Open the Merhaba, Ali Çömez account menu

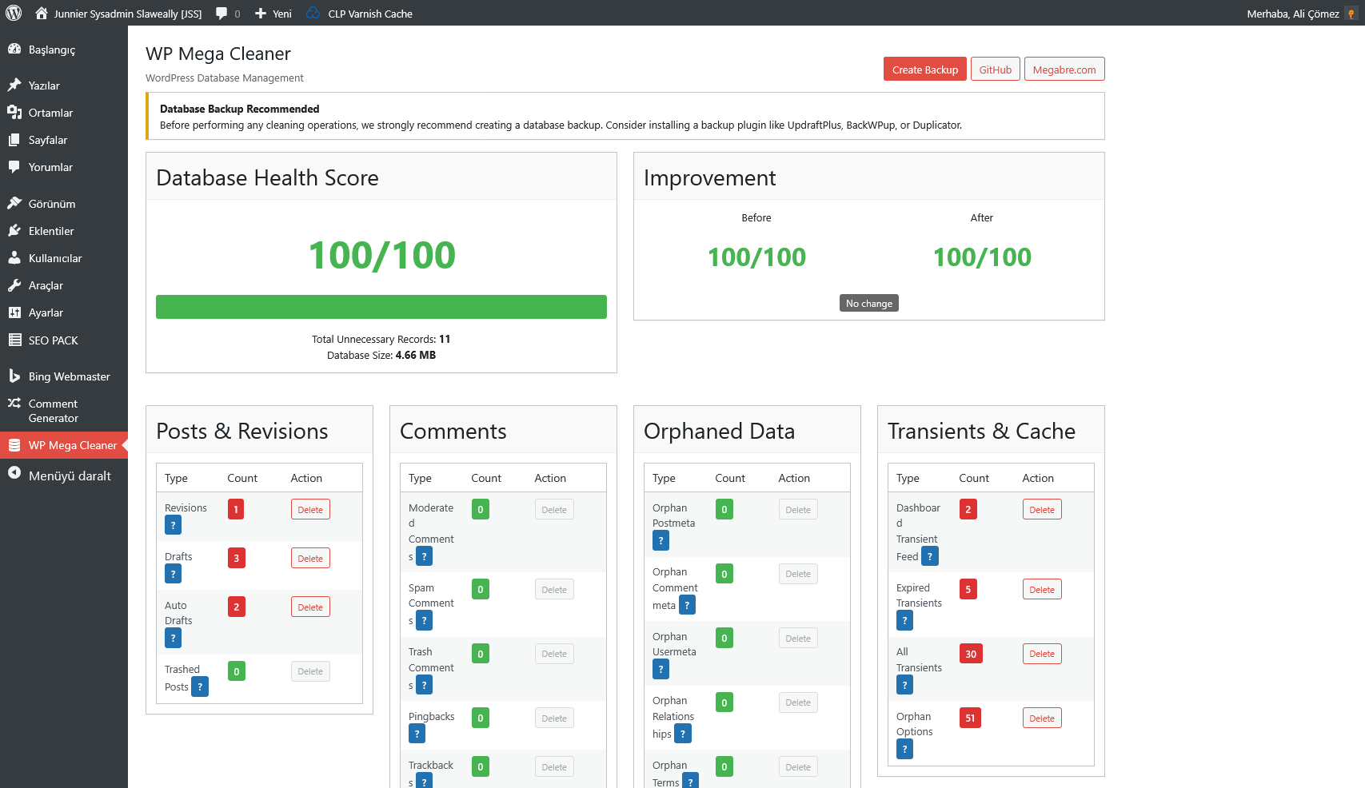click(x=1292, y=14)
